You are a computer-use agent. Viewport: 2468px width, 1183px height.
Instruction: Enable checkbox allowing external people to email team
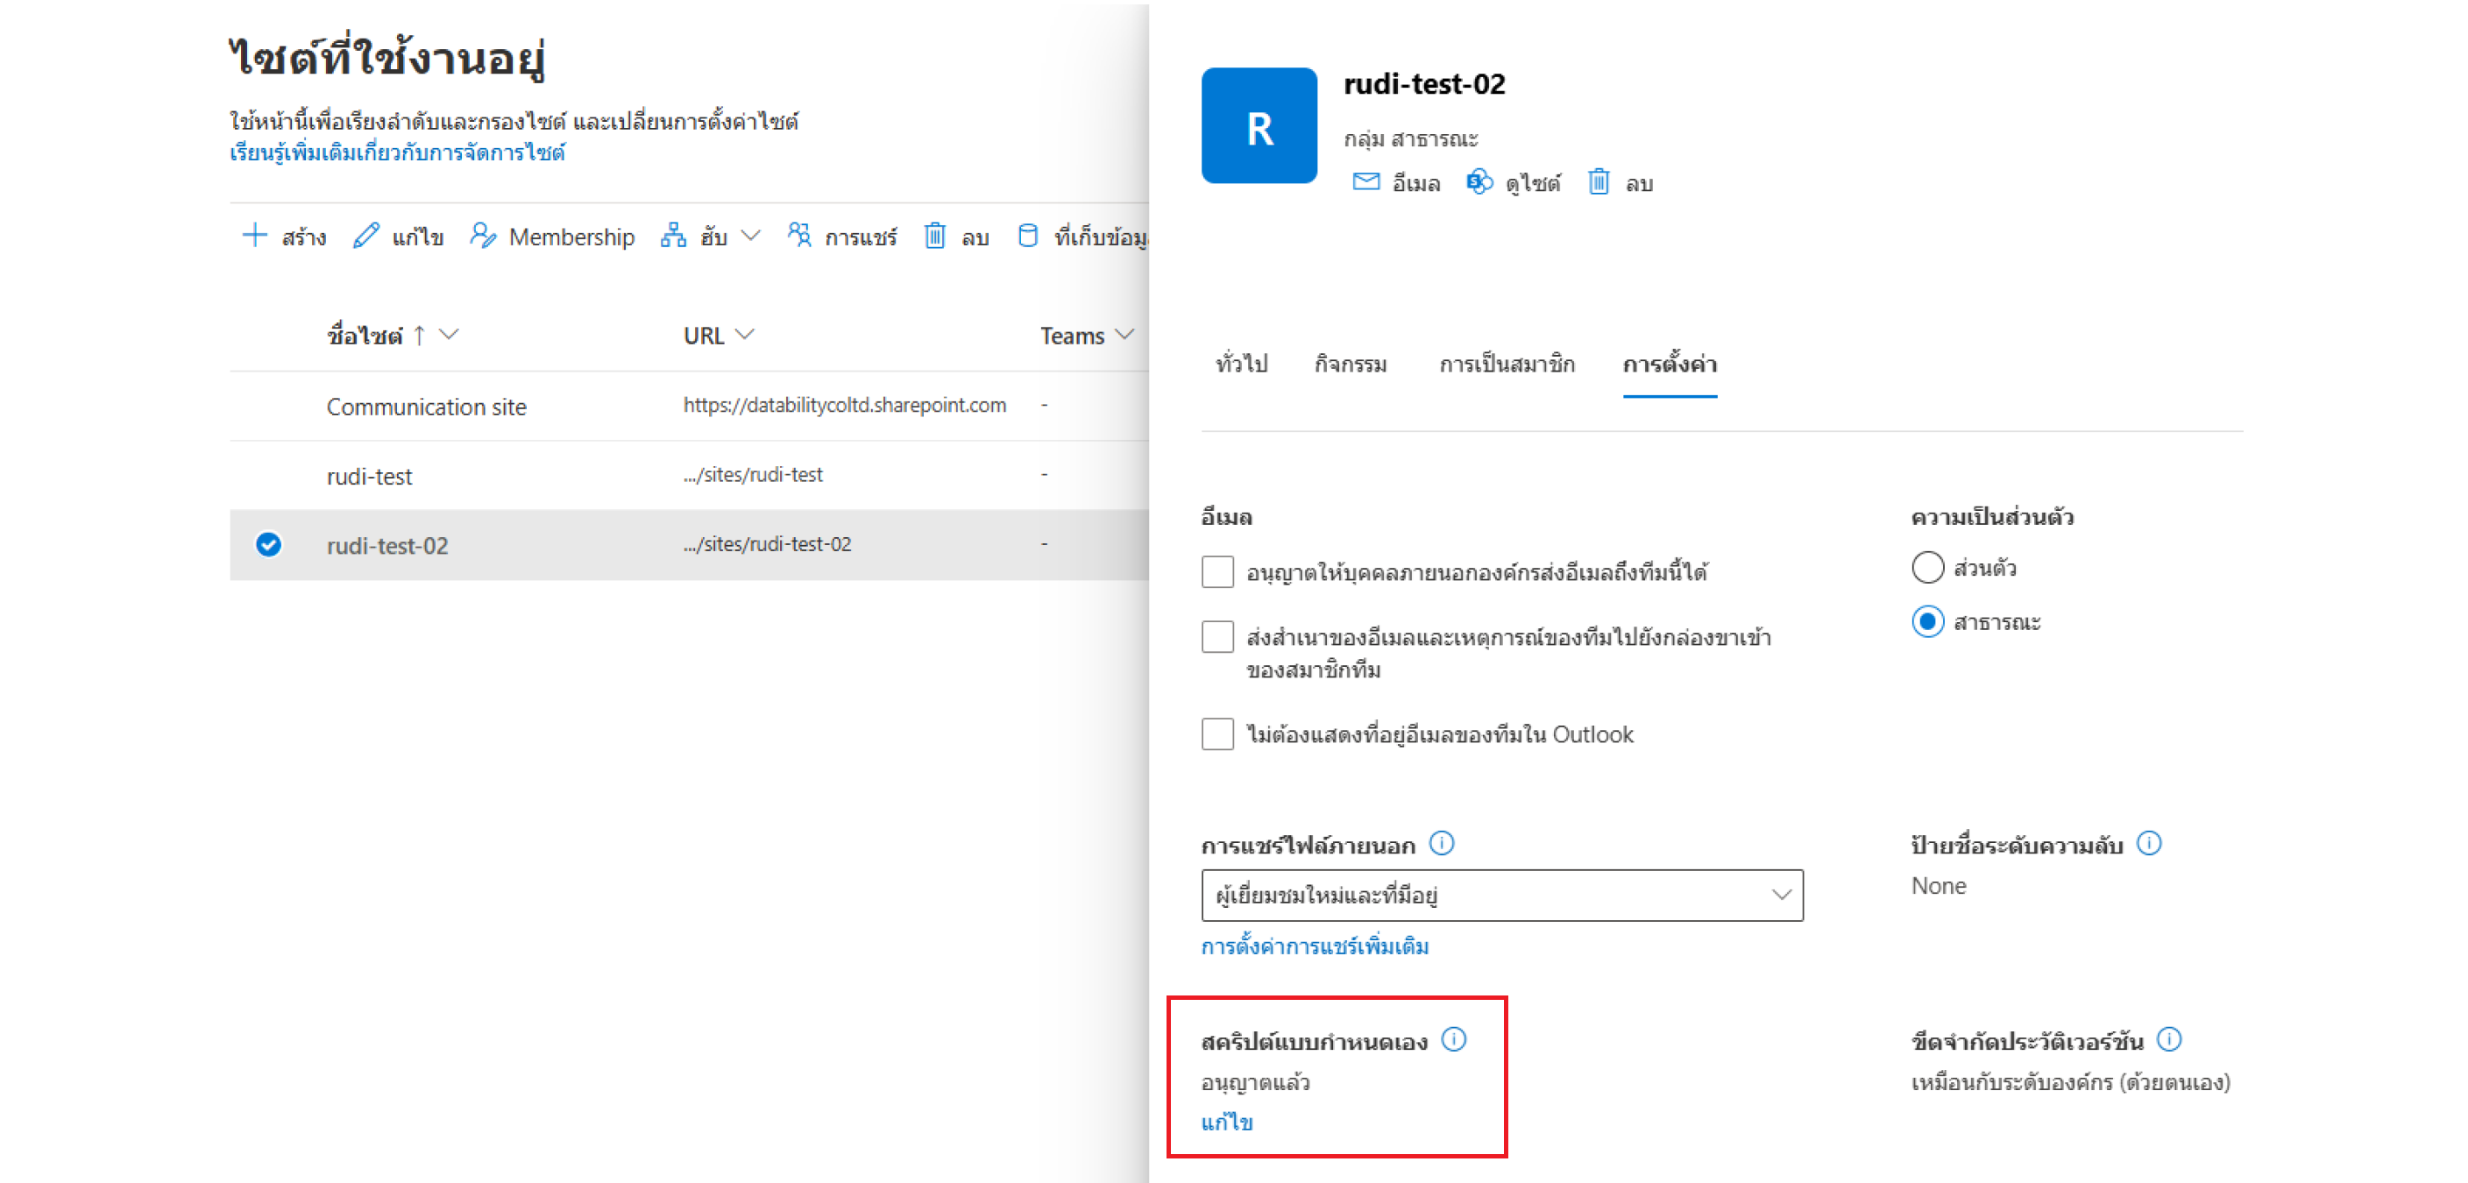pos(1216,572)
